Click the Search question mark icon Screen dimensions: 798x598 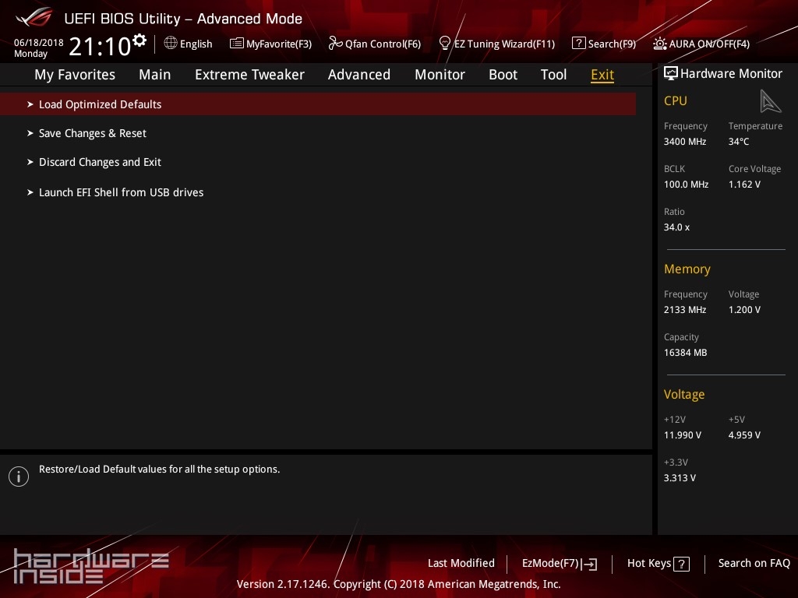579,44
